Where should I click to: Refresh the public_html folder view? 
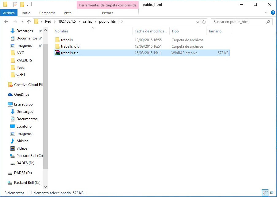coord(204,22)
